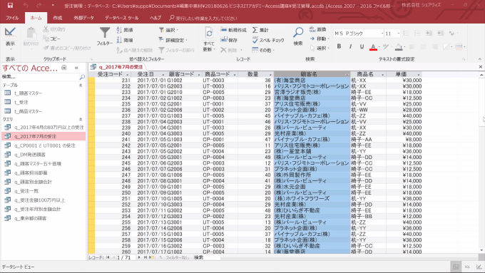Viewport: 485px width, 273px height.
Task: Open the t_顧客マスター table
Action: point(28,93)
